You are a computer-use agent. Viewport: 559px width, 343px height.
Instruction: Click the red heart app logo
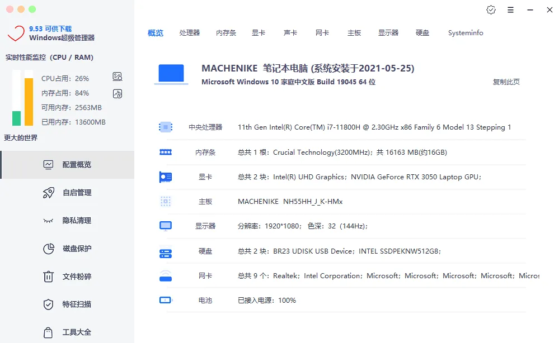pos(16,34)
